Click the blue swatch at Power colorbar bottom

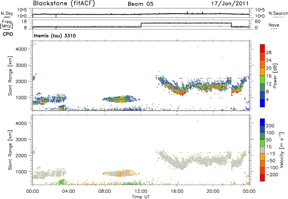coord(262,103)
